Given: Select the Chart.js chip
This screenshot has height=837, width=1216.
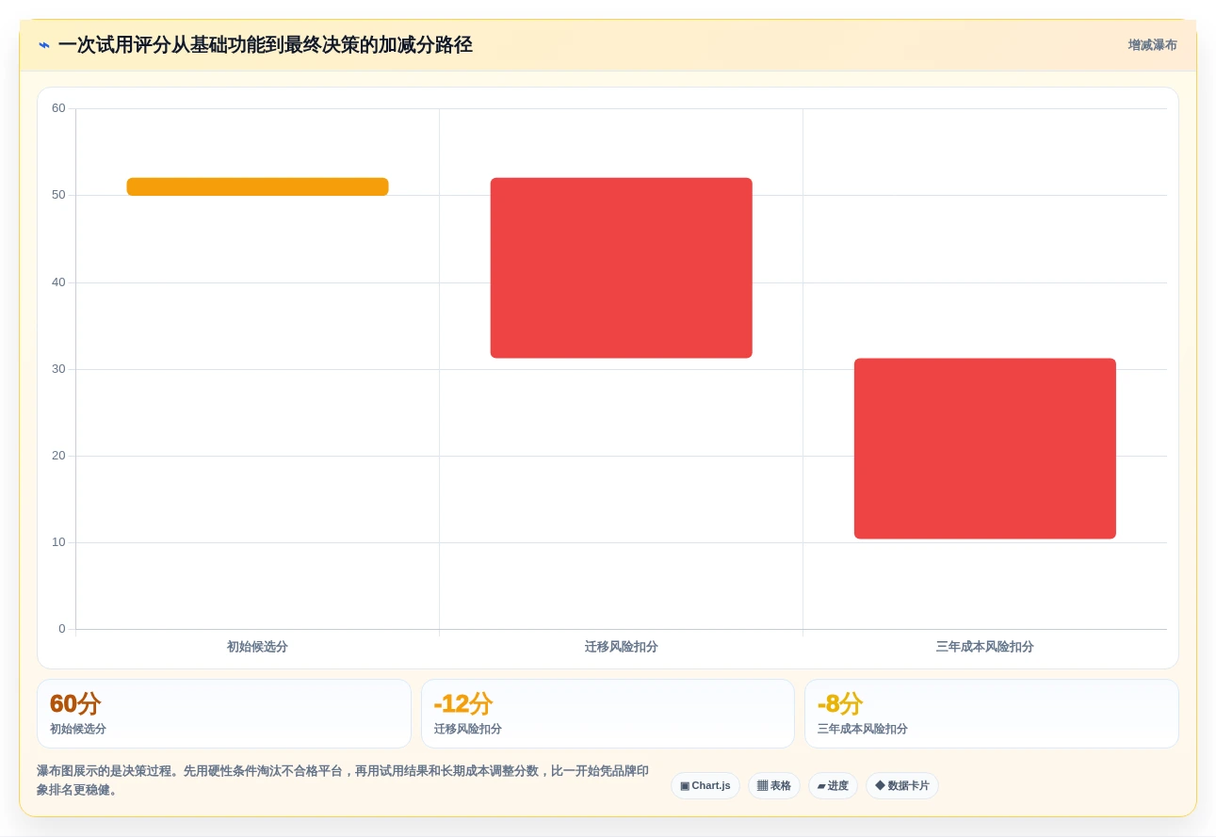Looking at the screenshot, I should (x=705, y=786).
